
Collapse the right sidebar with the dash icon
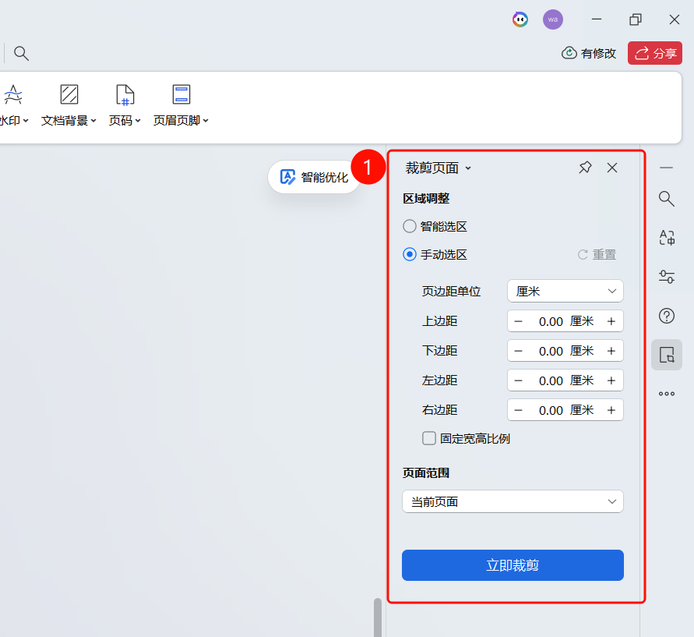666,168
